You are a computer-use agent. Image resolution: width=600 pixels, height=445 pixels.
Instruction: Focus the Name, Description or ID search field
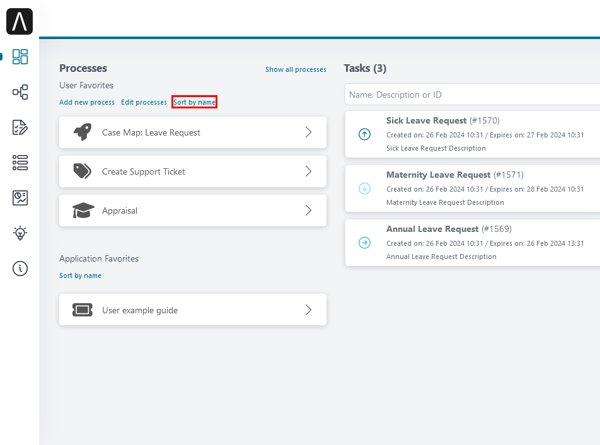(x=472, y=94)
